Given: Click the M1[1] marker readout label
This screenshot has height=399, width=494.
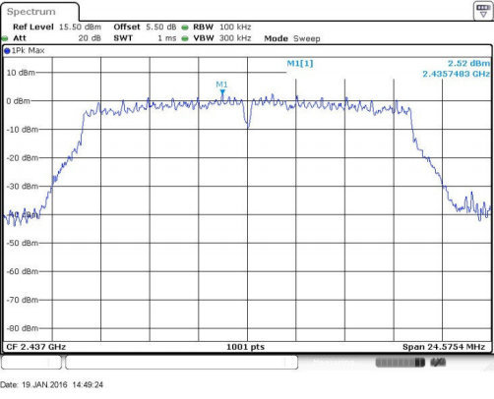Looking at the screenshot, I should coord(300,63).
